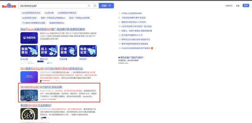Open 百度首页 link in header
The width and height of the screenshot is (252, 123).
[229, 6]
